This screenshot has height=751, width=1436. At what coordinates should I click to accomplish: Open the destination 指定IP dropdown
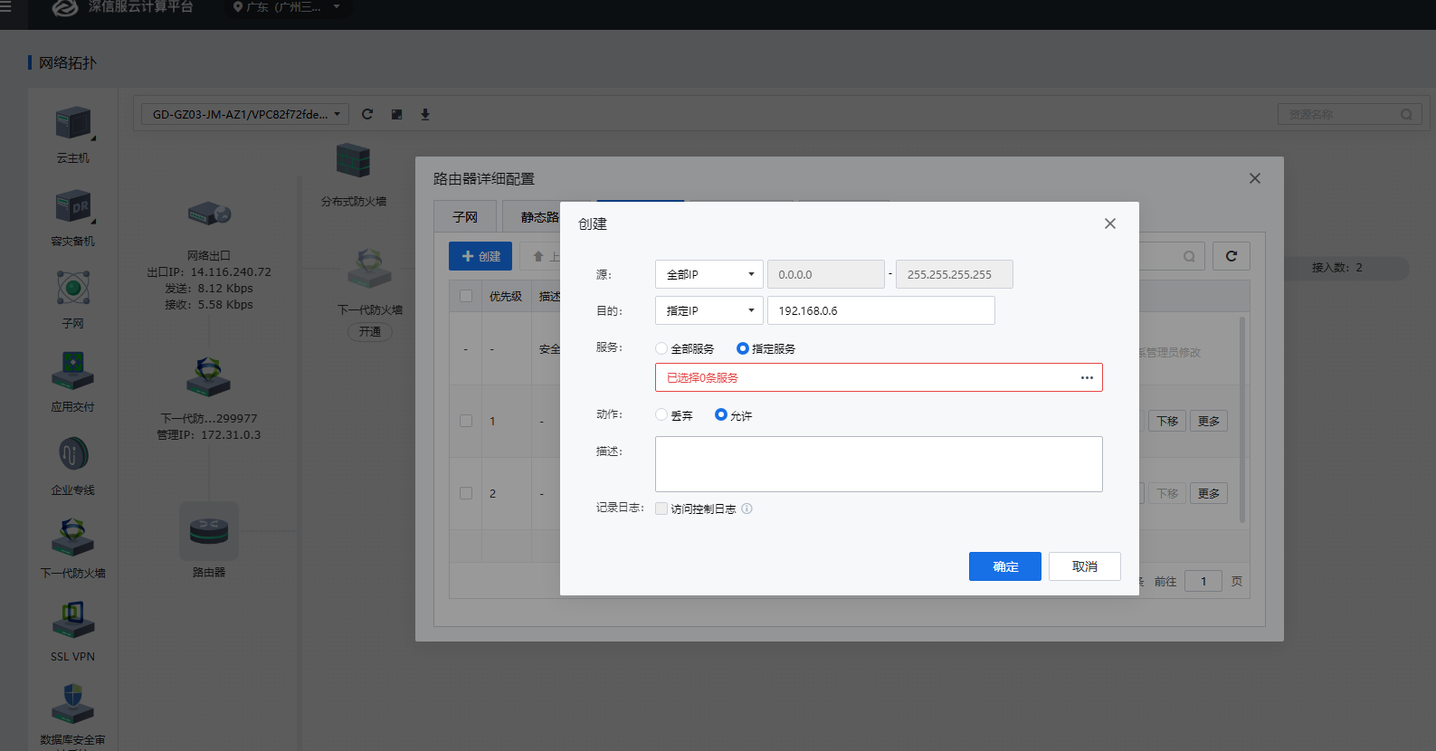[708, 310]
